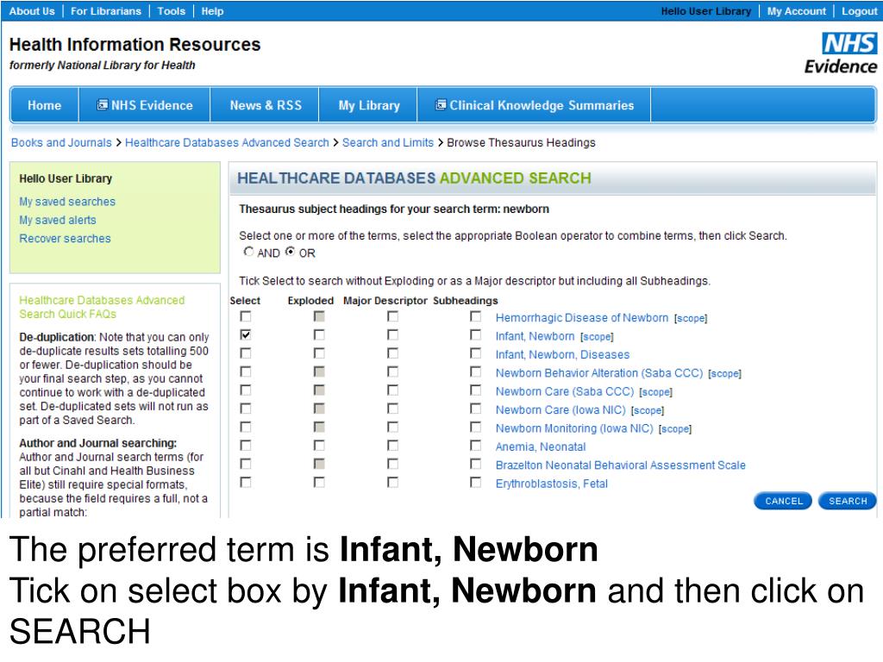Image resolution: width=883 pixels, height=662 pixels.
Task: Open My Account link
Action: pos(796,10)
